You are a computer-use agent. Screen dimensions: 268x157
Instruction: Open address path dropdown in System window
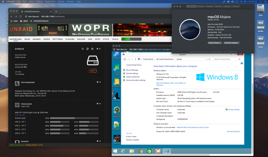206,59
